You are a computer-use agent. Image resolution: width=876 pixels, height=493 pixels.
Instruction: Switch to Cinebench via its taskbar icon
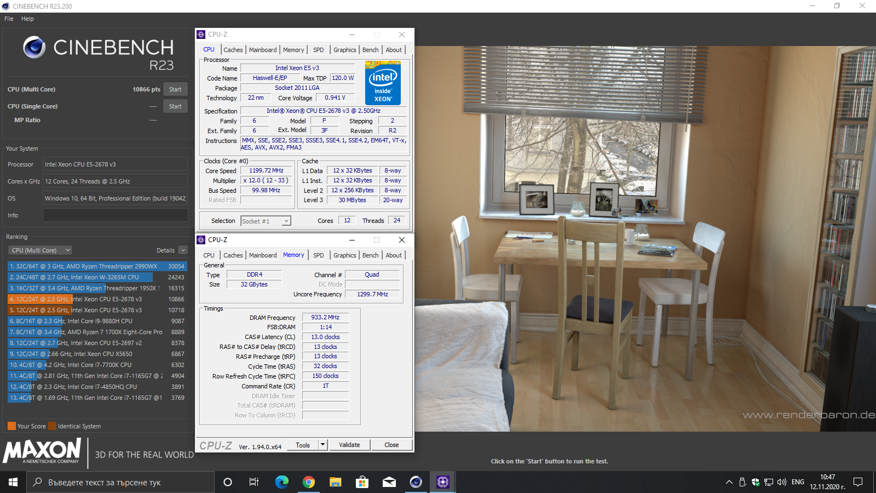click(x=416, y=482)
